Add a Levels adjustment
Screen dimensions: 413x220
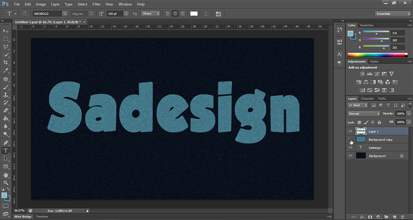point(370,74)
